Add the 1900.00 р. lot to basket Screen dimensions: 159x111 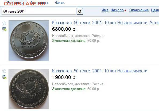[x=4, y=77]
